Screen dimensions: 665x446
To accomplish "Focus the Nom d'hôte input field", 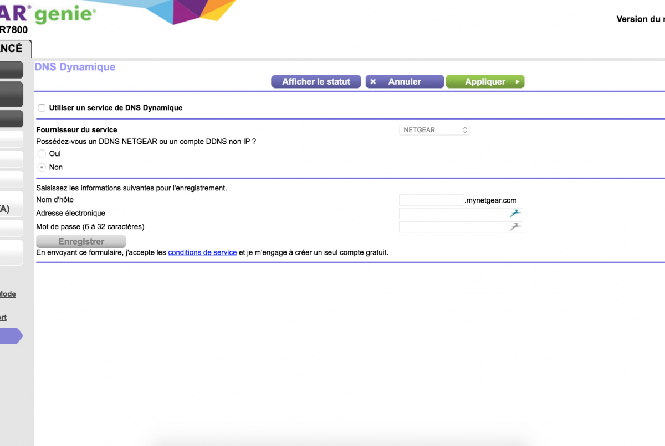I will coord(431,200).
